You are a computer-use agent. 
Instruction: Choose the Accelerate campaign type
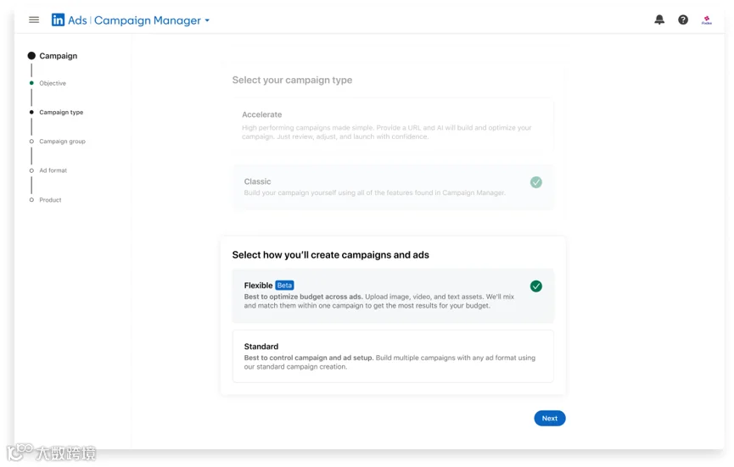pyautogui.click(x=393, y=125)
